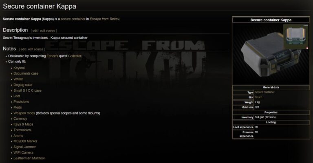Follow the Weapon mods link
The image size is (313, 163).
[24, 113]
